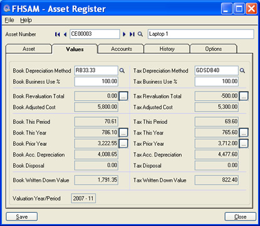Search for an asset number
This screenshot has width=260, height=226.
tap(140, 34)
